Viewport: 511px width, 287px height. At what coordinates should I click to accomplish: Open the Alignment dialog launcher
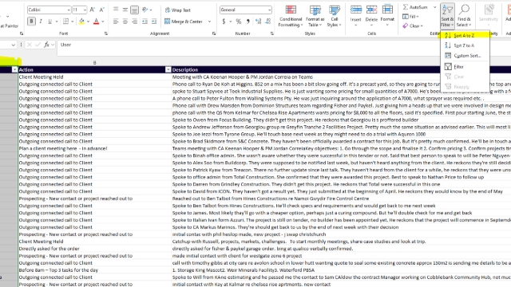pyautogui.click(x=214, y=33)
